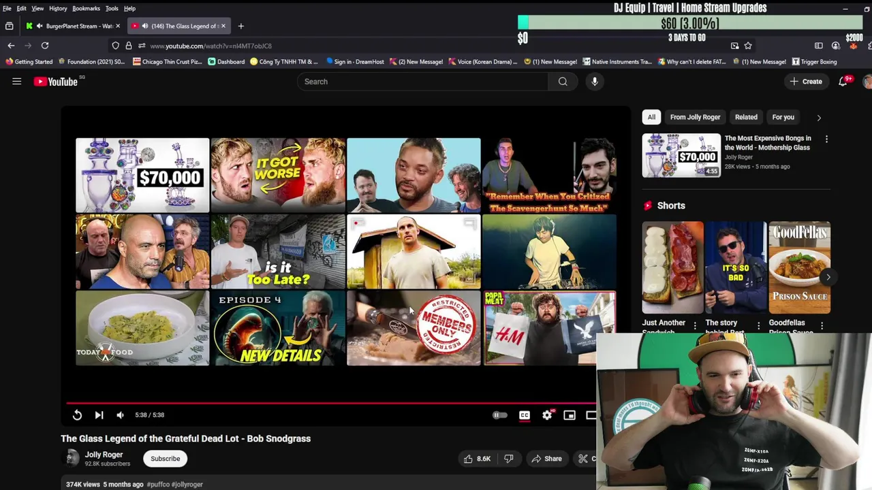Open options for Most Expensive Bongs video
This screenshot has width=872, height=490.
826,140
